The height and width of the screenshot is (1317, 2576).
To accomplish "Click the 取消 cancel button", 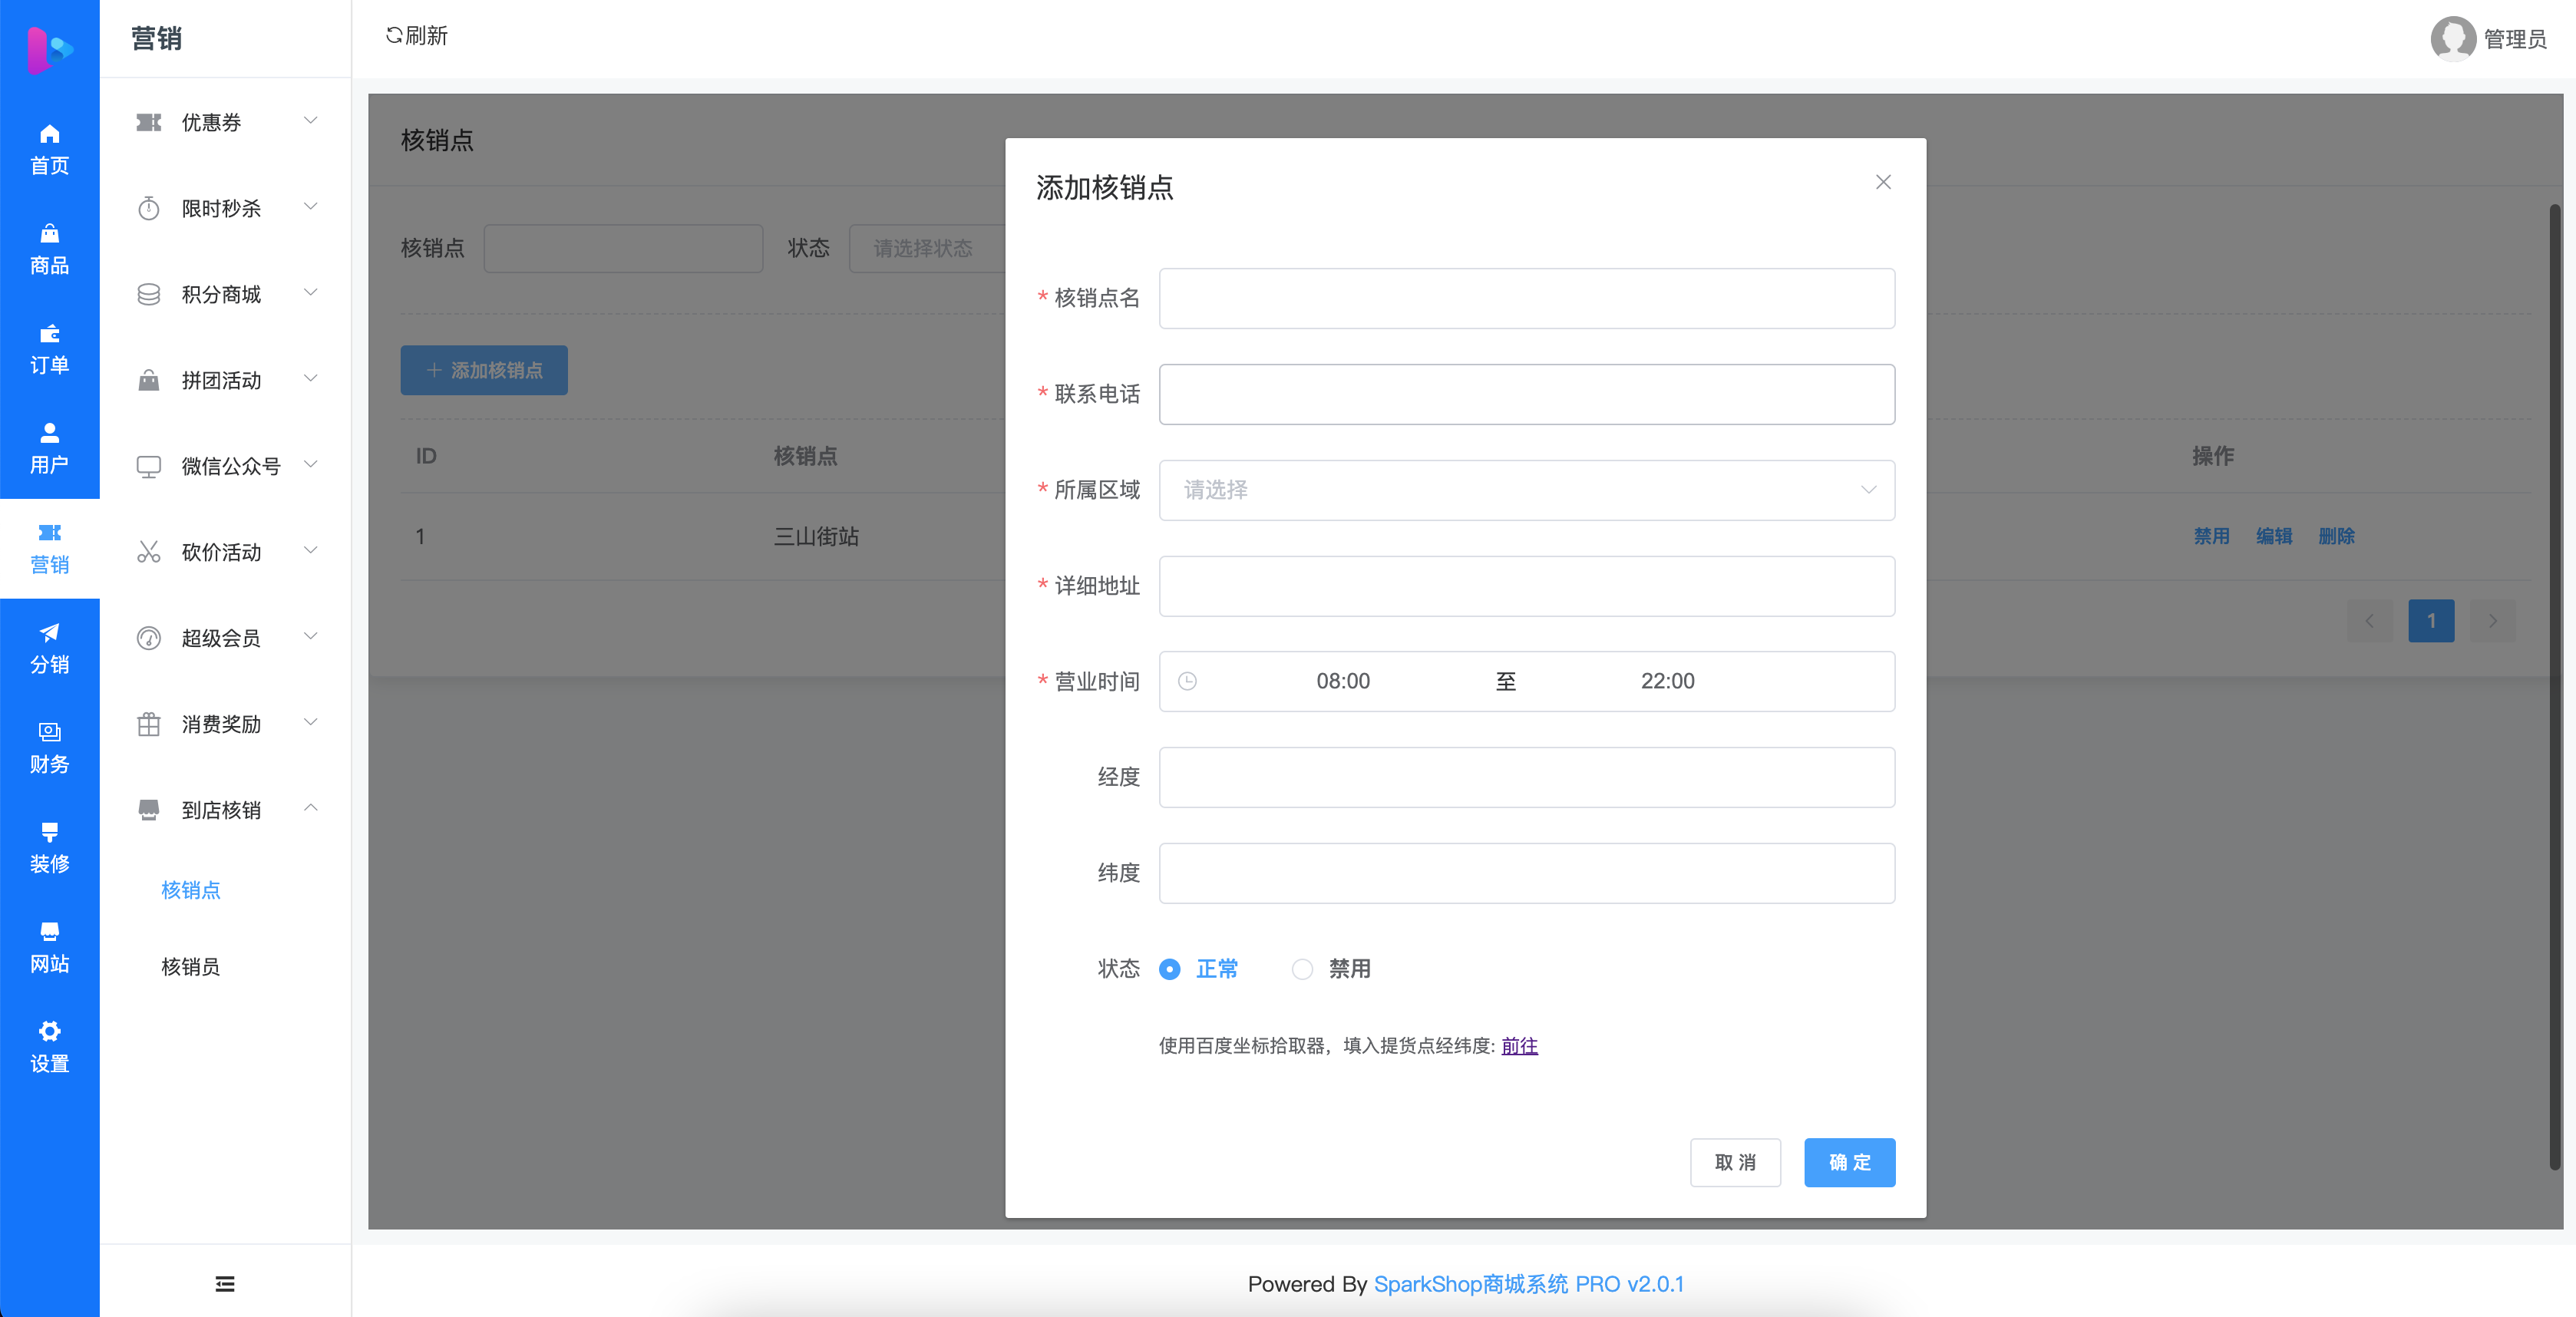I will [1735, 1162].
